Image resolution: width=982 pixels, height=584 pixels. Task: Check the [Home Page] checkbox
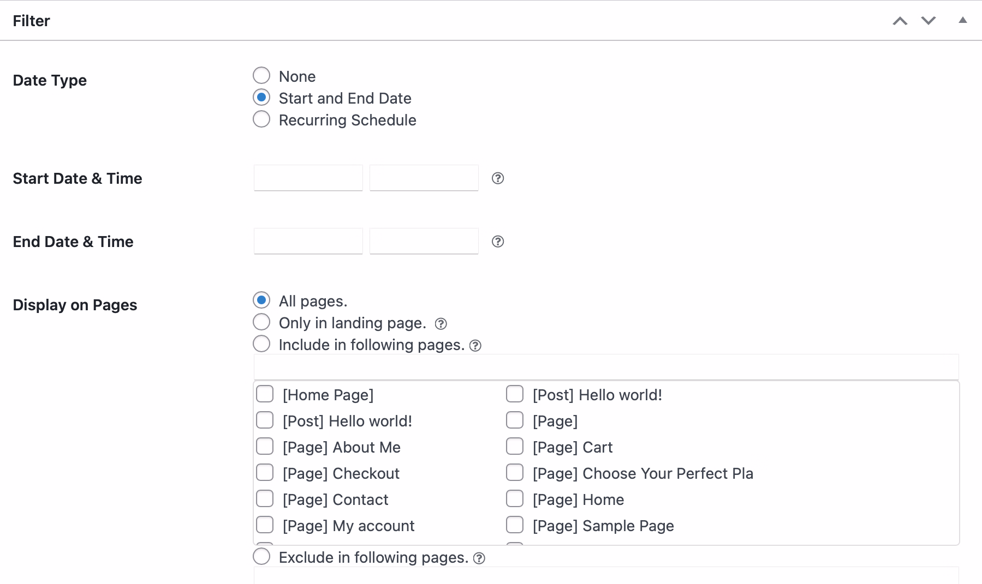click(265, 394)
